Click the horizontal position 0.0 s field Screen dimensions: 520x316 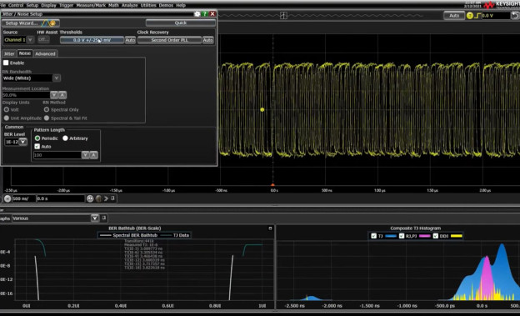pyautogui.click(x=61, y=198)
